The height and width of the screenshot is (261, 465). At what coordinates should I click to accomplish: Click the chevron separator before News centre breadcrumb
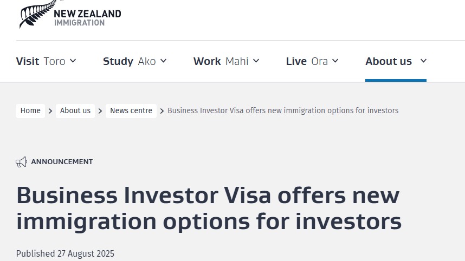(100, 111)
